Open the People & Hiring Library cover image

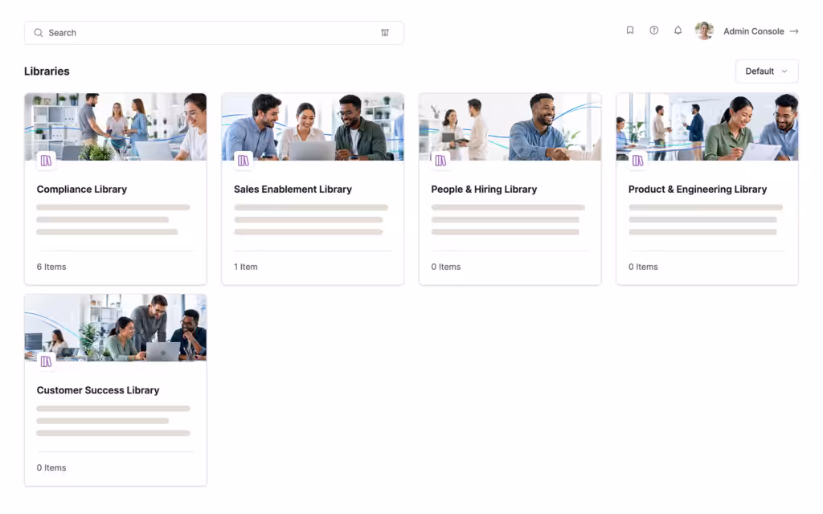pos(510,127)
